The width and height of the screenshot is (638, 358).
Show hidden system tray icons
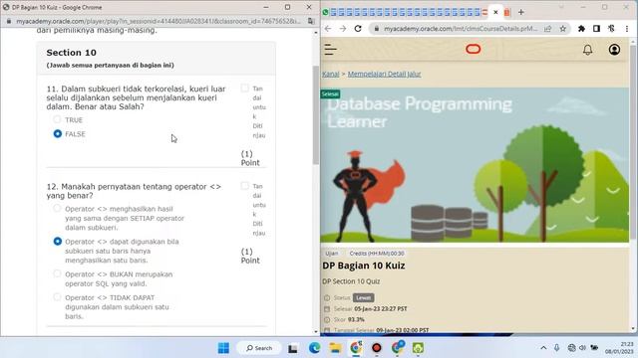point(543,348)
